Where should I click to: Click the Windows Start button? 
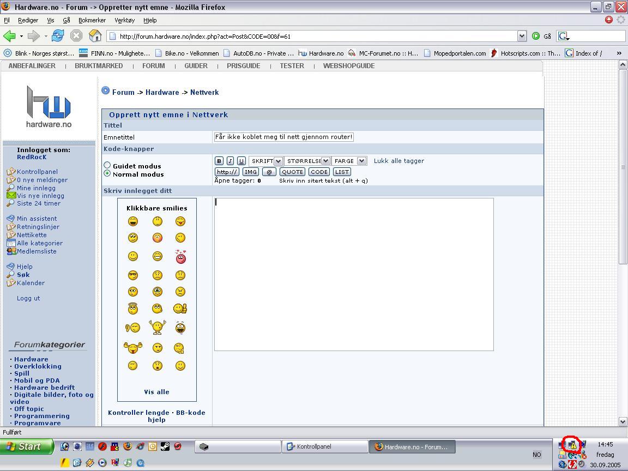click(27, 446)
